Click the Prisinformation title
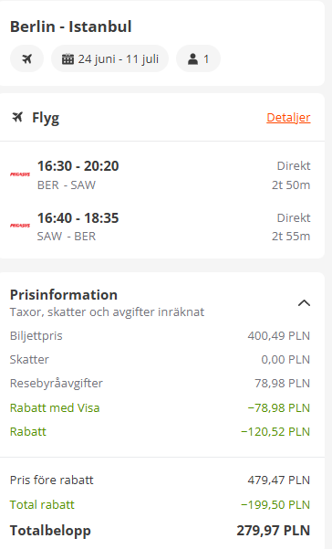The height and width of the screenshot is (549, 332). (64, 295)
